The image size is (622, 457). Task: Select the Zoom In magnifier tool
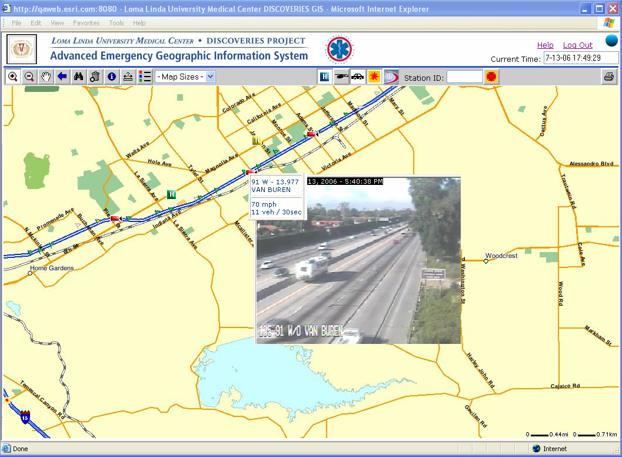13,77
